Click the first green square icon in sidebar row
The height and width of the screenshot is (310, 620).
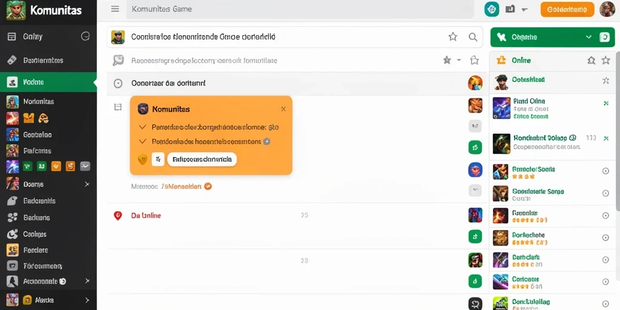pos(27,166)
